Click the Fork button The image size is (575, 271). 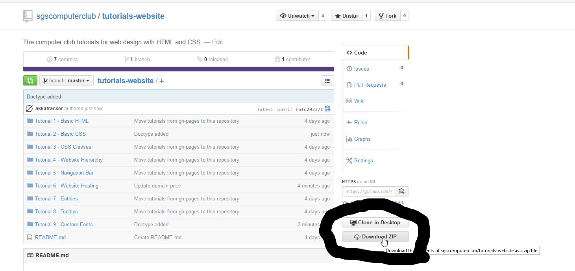pos(387,16)
